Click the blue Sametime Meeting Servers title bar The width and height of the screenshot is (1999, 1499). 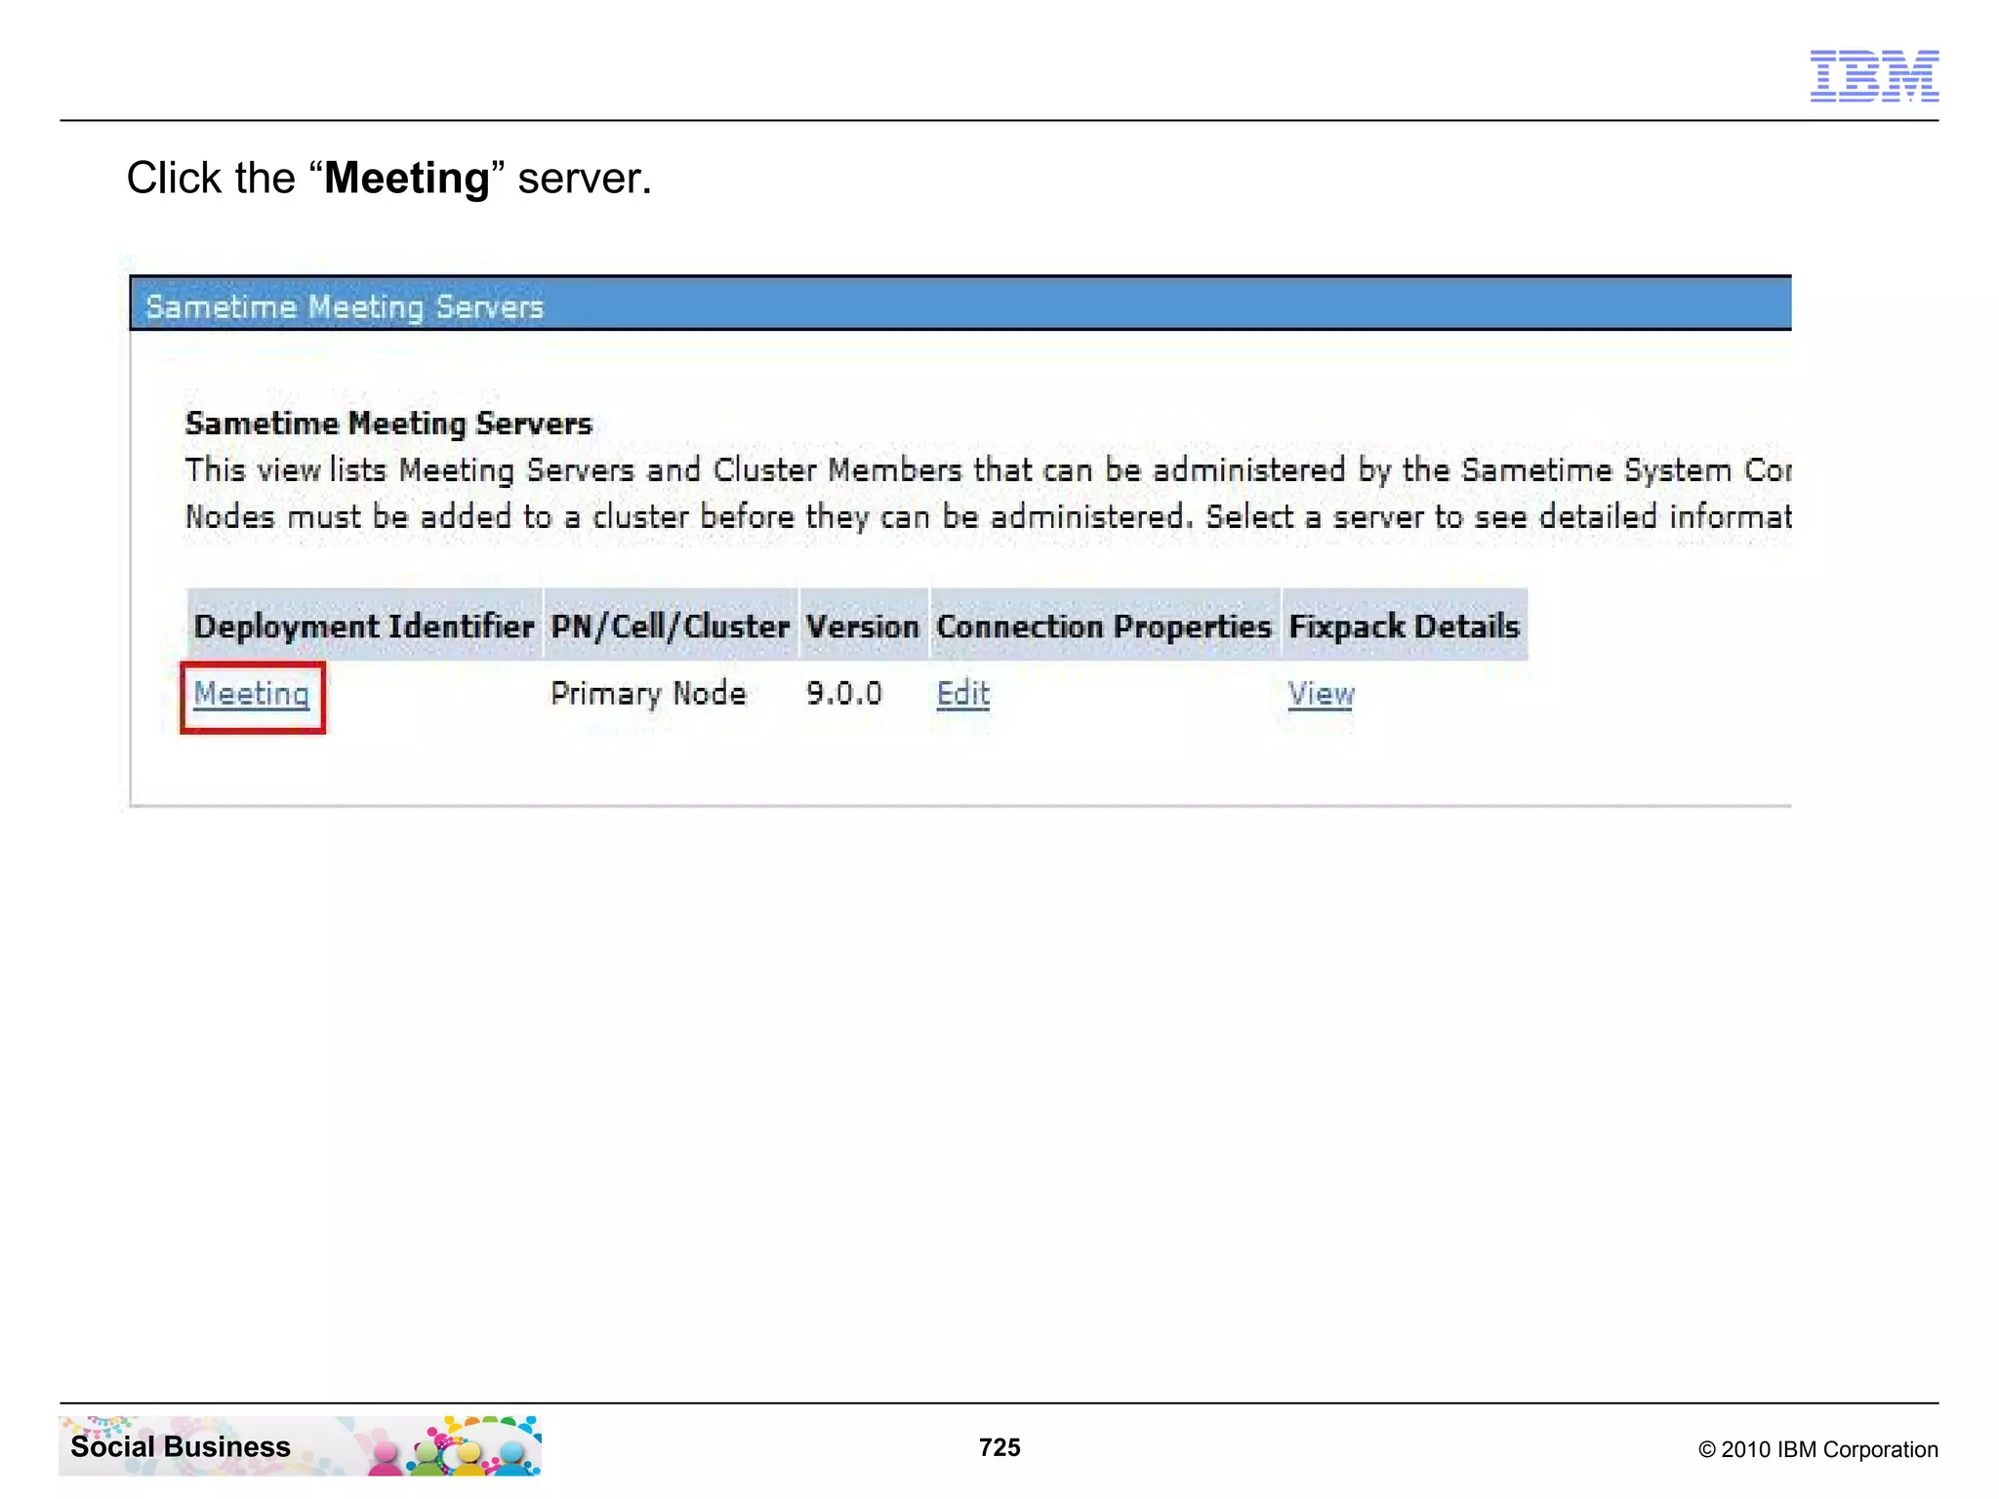click(961, 304)
